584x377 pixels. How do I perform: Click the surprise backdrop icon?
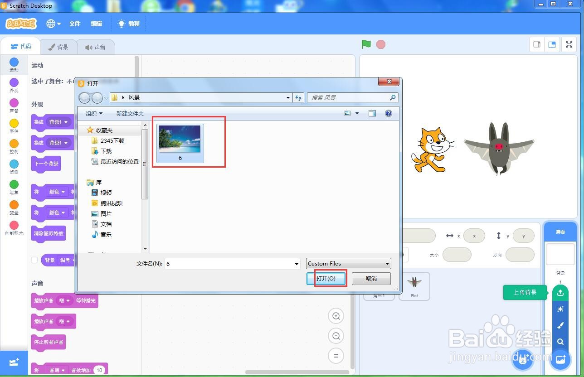[x=560, y=309]
